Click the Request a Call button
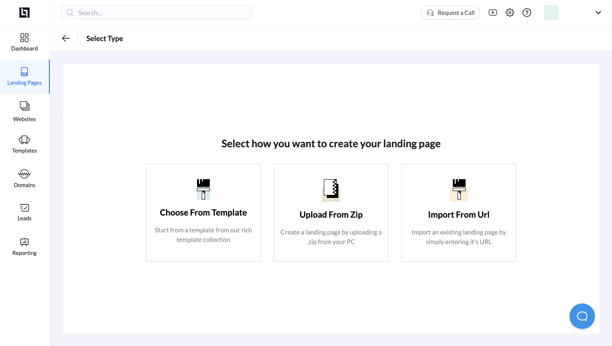 pyautogui.click(x=450, y=12)
